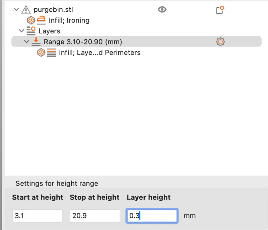Viewport: 268px width, 230px height.
Task: Select the Layers item in the tree
Action: [49, 31]
